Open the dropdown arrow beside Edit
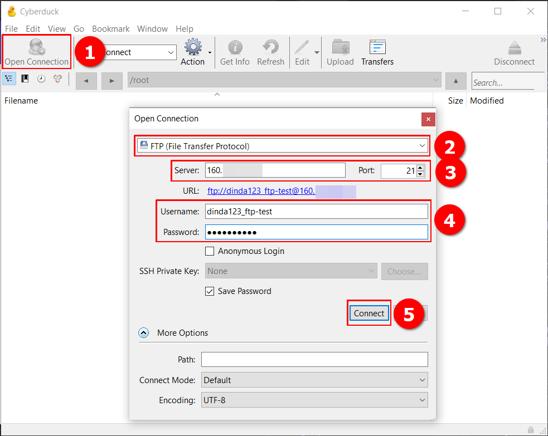548x436 pixels. click(x=317, y=53)
